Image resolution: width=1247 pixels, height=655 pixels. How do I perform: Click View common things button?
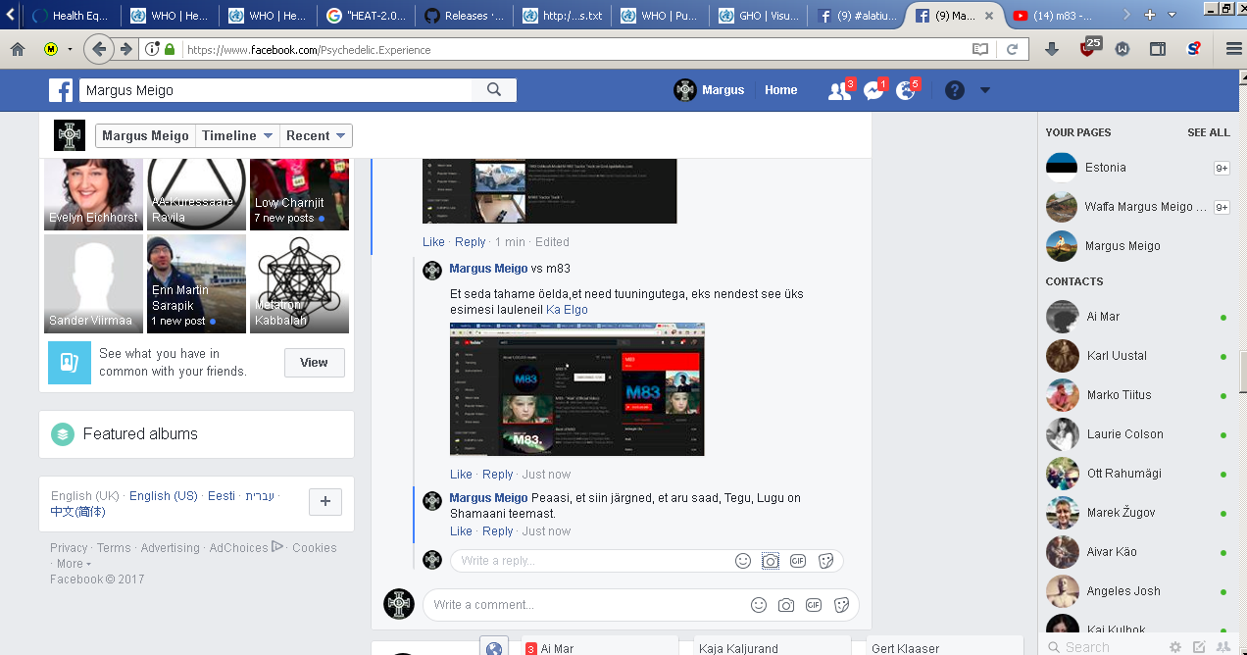[x=314, y=363]
